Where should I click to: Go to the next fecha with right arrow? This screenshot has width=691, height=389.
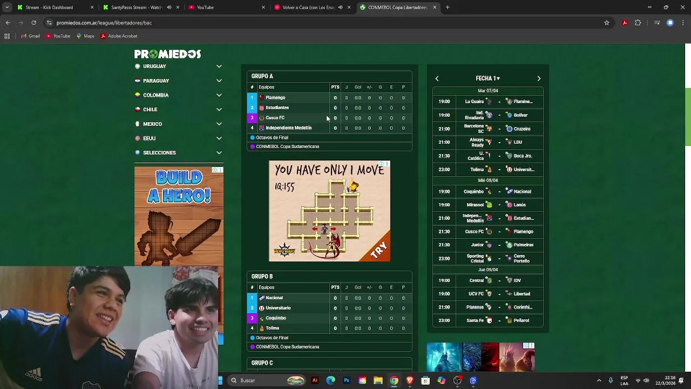[539, 78]
